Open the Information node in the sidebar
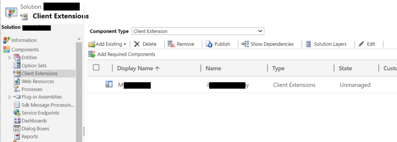This screenshot has height=142, width=397. (24, 40)
